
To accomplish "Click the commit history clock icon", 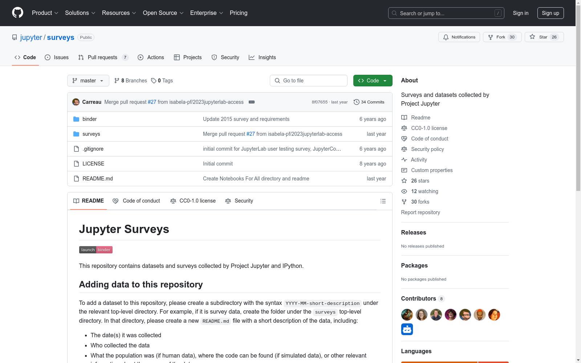I will [357, 102].
